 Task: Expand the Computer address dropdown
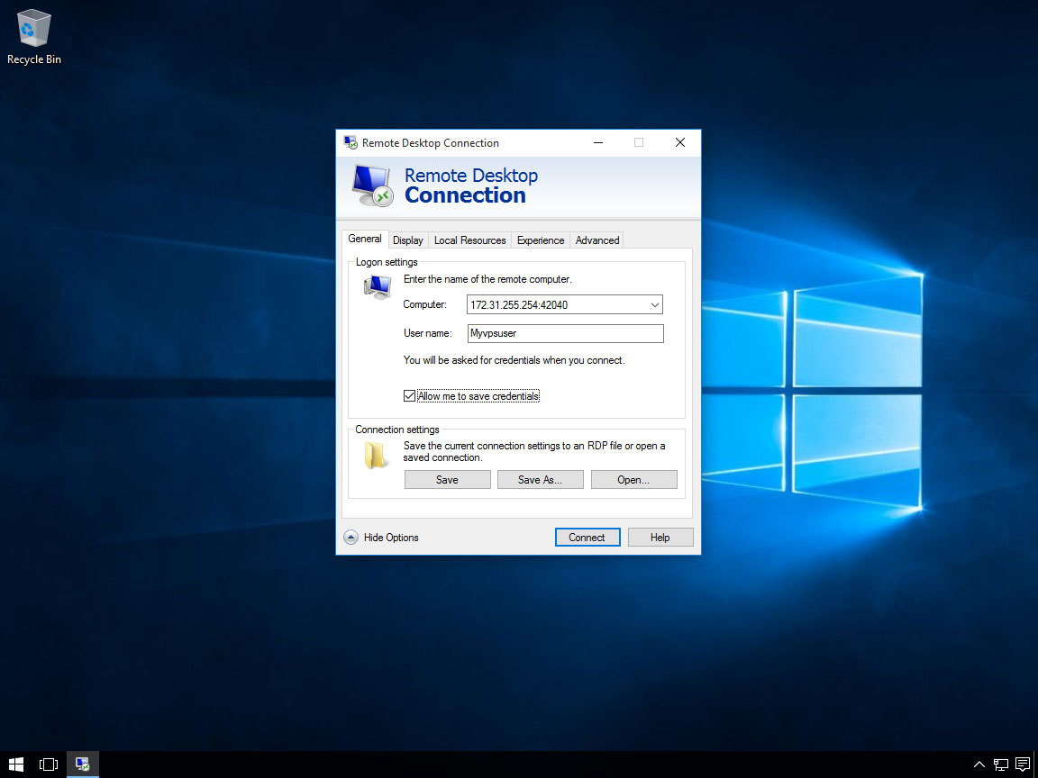point(654,305)
